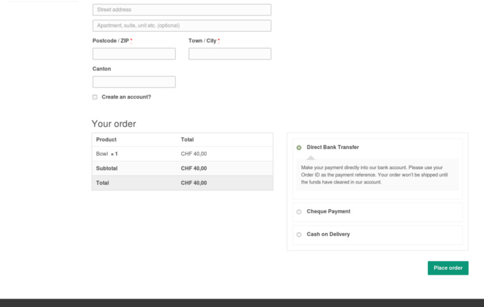Tick the Create an account checkbox
Viewport: 484px width, 307px height.
(x=95, y=97)
